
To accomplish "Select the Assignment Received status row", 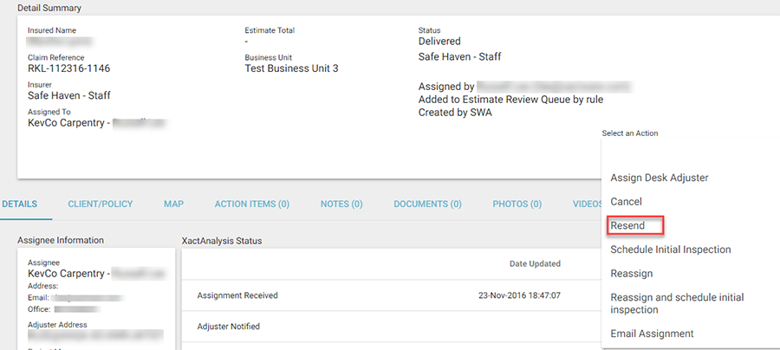I will pos(237,295).
